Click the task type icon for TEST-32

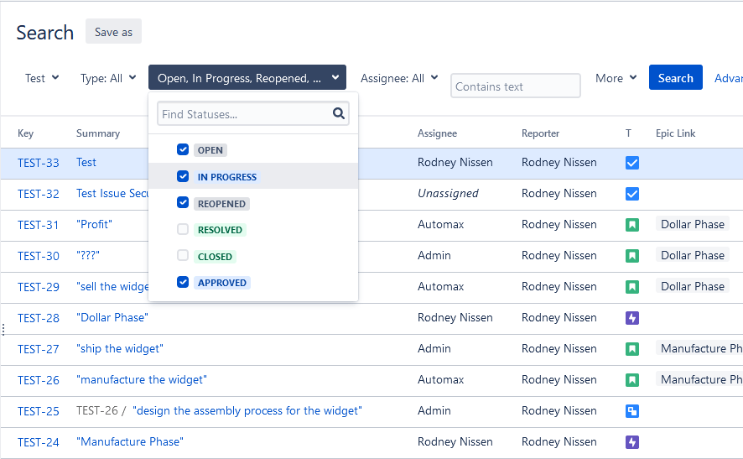632,194
